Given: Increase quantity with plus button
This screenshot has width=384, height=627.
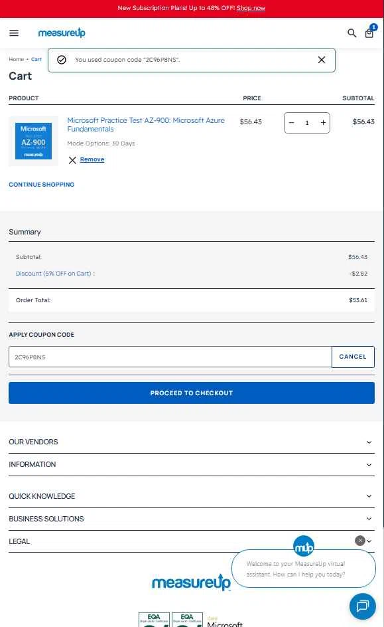Looking at the screenshot, I should click(x=323, y=123).
